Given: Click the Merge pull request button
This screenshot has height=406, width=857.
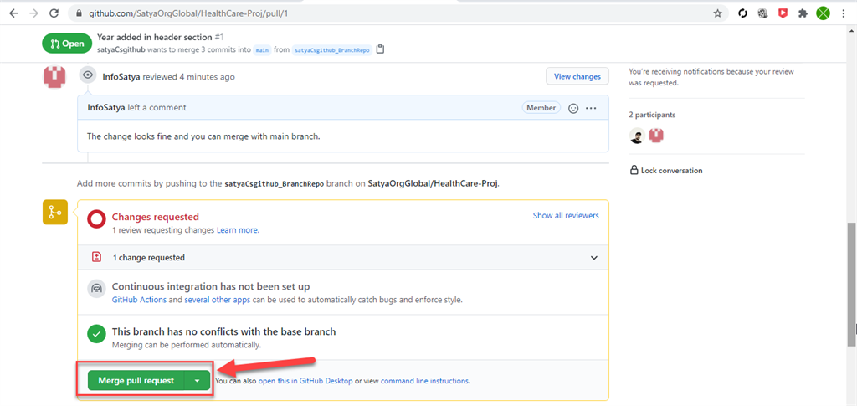Looking at the screenshot, I should tap(136, 380).
